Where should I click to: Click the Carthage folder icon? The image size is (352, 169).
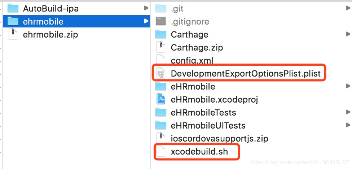click(x=161, y=34)
